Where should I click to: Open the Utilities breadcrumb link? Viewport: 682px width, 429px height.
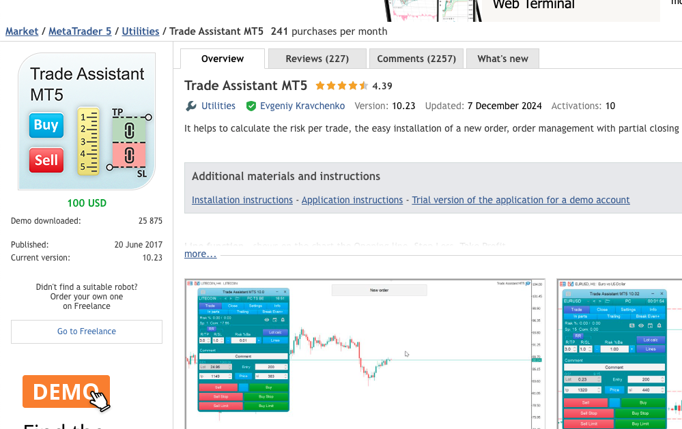click(141, 31)
